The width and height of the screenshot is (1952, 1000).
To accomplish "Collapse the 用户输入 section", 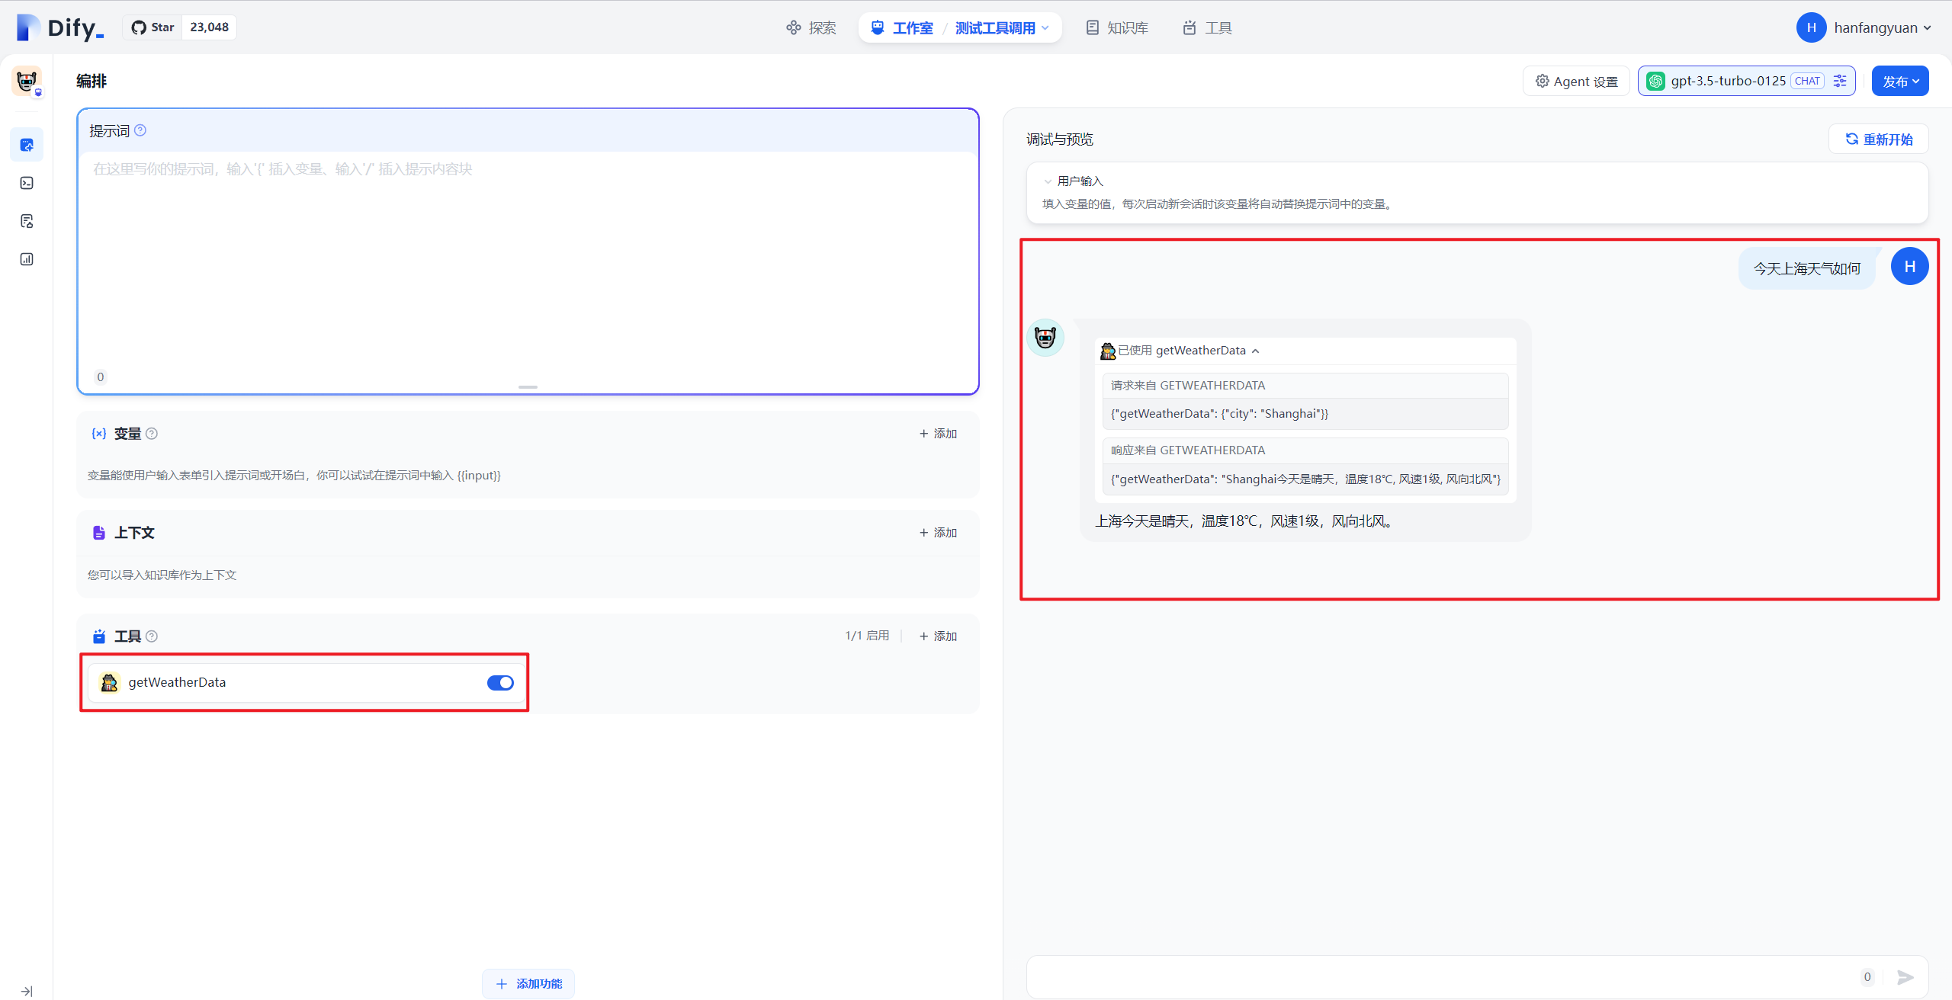I will tap(1073, 181).
